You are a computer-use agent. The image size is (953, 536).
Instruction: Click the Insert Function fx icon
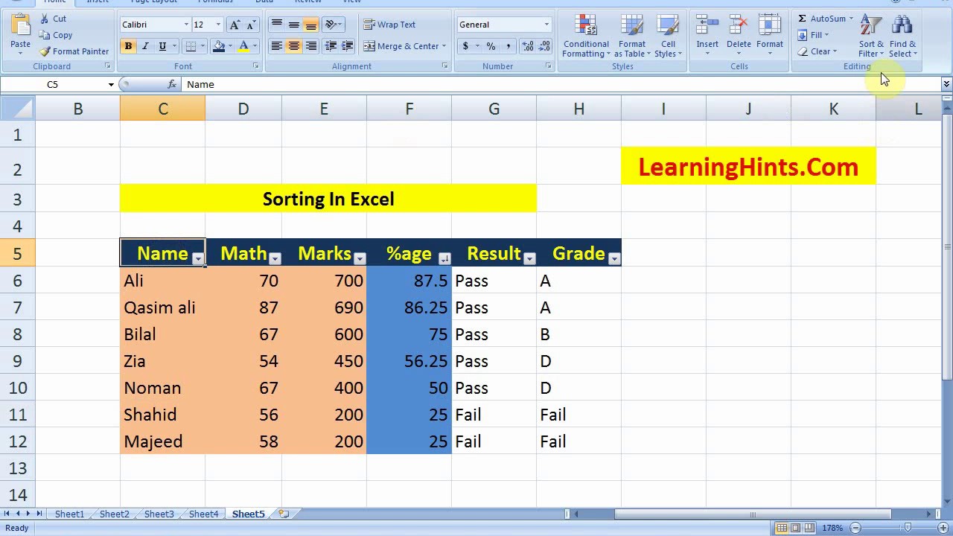[172, 84]
